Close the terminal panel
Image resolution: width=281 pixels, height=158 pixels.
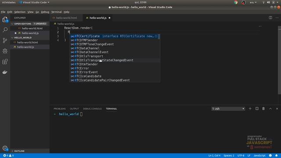(x=277, y=108)
